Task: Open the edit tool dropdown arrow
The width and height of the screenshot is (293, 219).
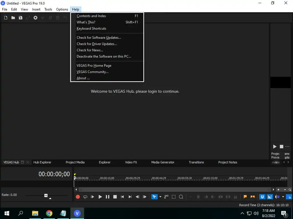Action: [160, 197]
